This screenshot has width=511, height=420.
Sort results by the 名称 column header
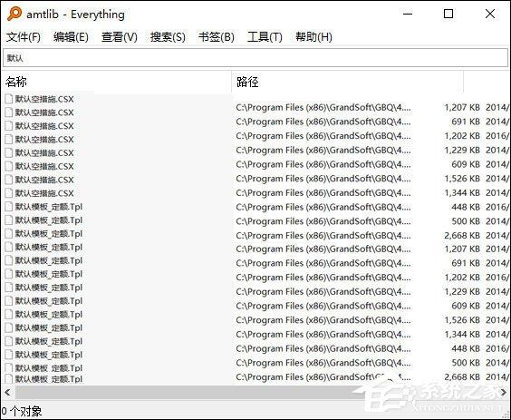click(117, 82)
